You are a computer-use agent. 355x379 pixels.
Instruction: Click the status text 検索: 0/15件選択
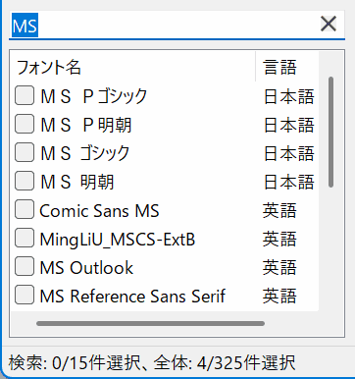click(x=75, y=363)
